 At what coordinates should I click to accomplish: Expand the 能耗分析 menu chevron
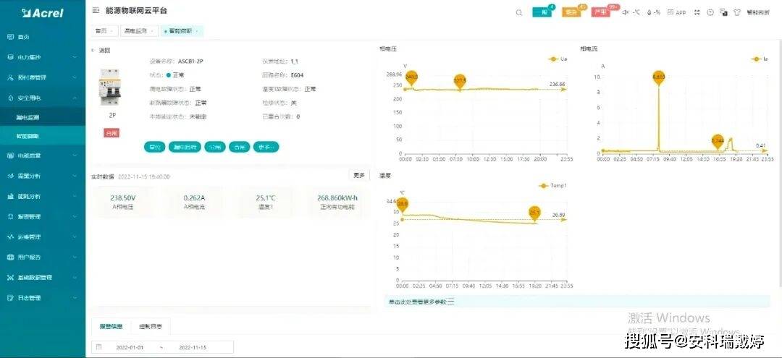pyautogui.click(x=75, y=196)
